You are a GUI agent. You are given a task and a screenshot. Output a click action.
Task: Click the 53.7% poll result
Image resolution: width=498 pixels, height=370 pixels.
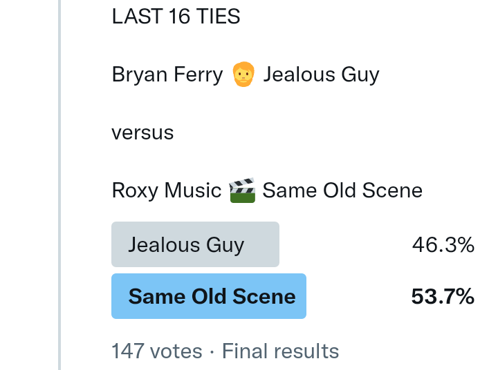443,296
